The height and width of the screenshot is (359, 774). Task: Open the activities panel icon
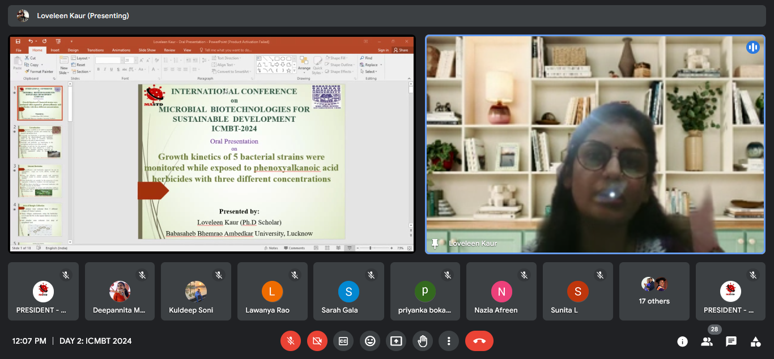tap(755, 341)
